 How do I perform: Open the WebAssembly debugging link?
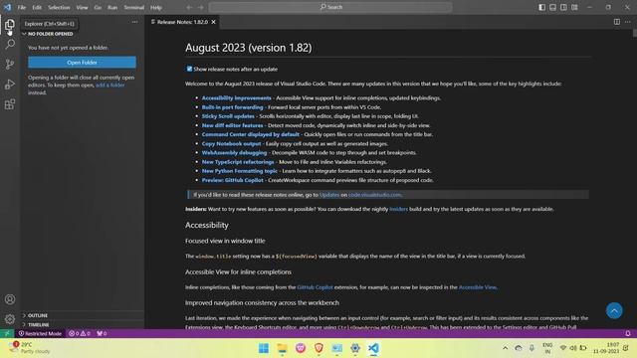[x=235, y=152]
